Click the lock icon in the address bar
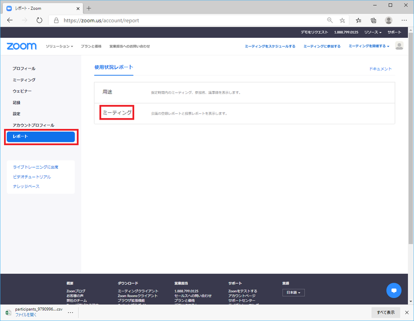The width and height of the screenshot is (414, 321). 56,20
